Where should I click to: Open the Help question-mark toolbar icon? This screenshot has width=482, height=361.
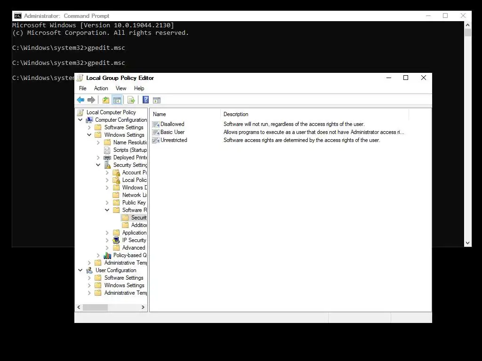click(x=145, y=100)
